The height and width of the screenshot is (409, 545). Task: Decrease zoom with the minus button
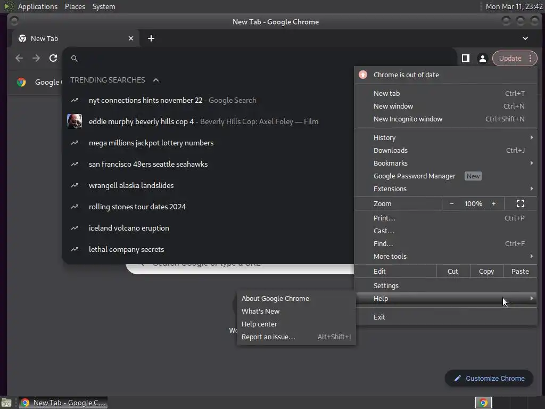tap(451, 204)
